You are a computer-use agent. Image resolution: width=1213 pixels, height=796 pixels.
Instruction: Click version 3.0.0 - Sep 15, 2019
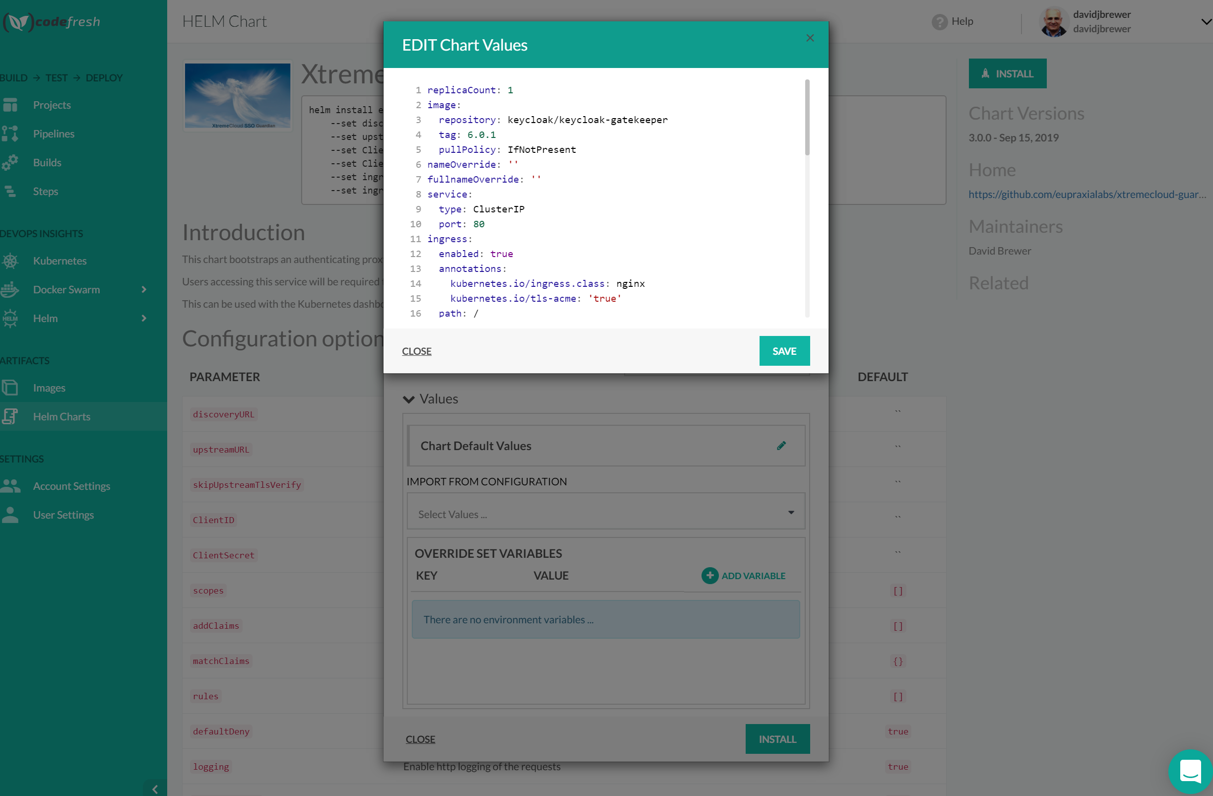[1013, 137]
